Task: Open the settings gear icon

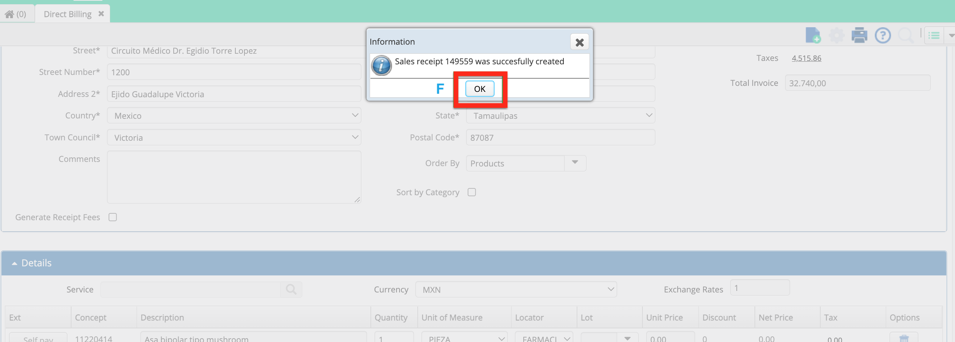Action: point(837,36)
